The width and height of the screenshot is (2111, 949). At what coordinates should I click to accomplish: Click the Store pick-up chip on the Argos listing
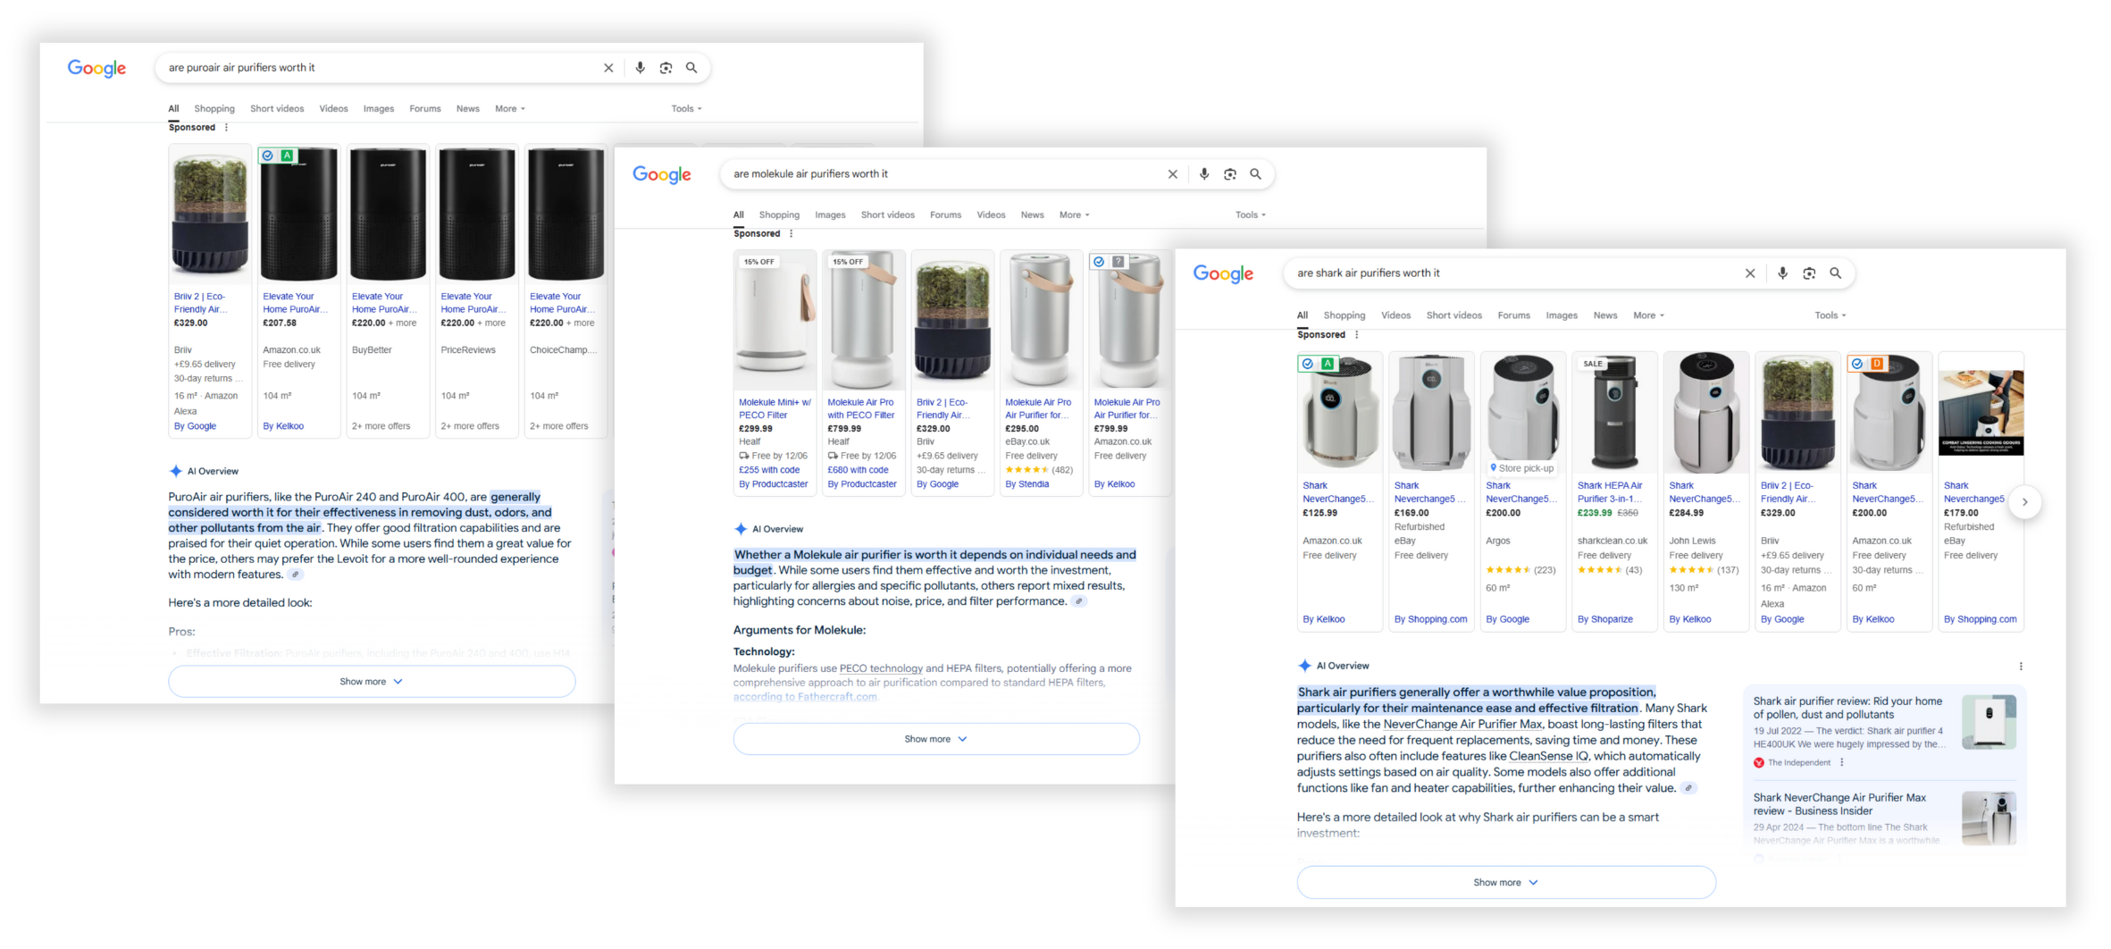point(1521,467)
